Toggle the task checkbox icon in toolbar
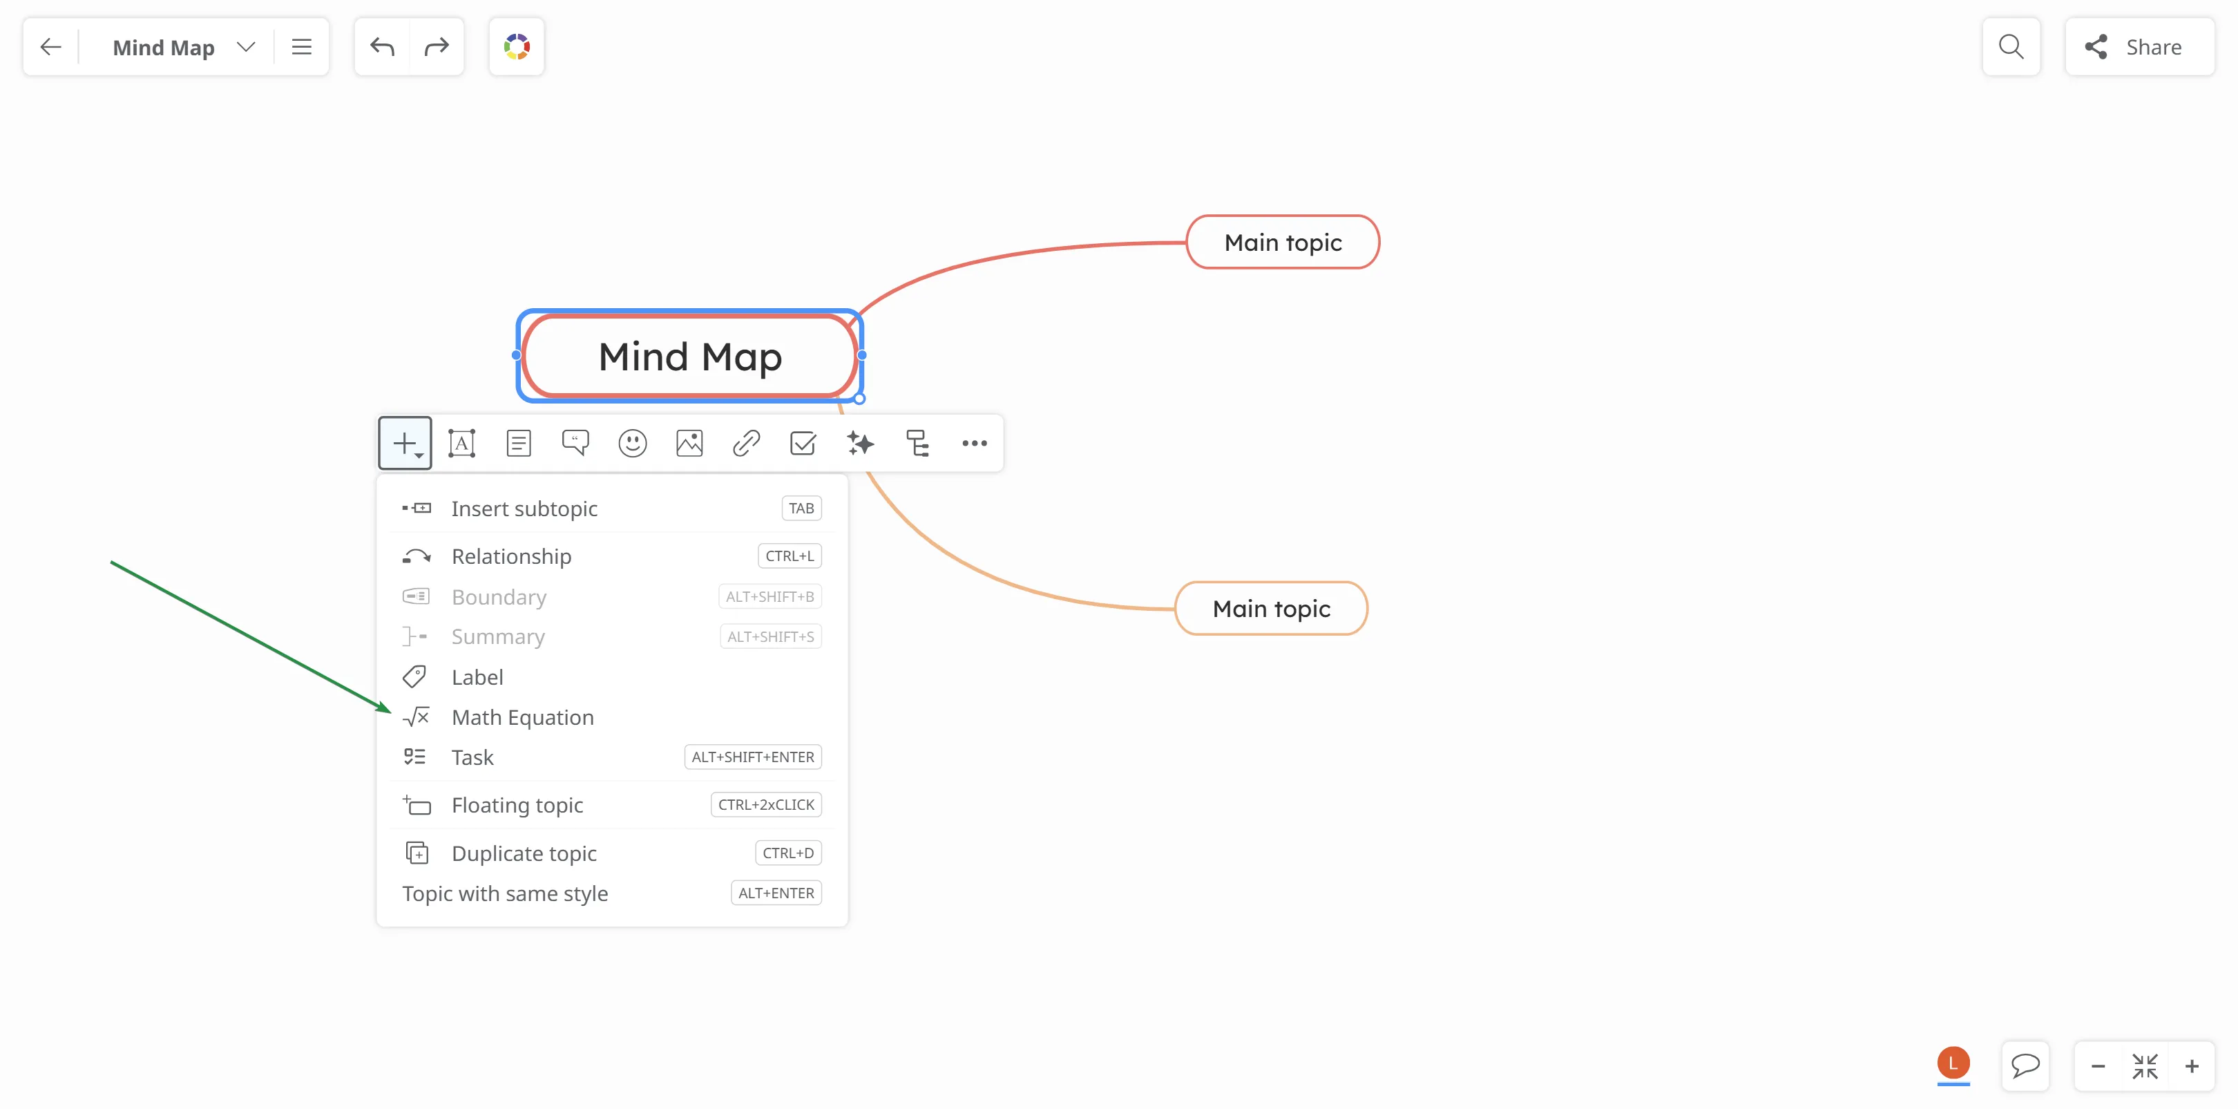Screen dimensions: 2238x1109 (x=803, y=443)
